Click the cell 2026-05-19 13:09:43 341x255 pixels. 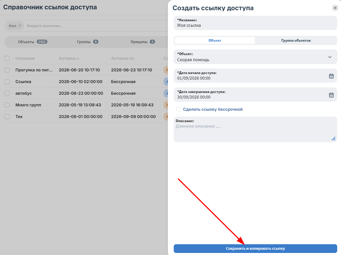(80, 105)
